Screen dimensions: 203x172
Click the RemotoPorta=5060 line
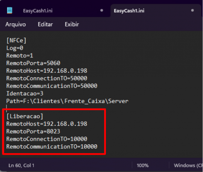(x=33, y=63)
